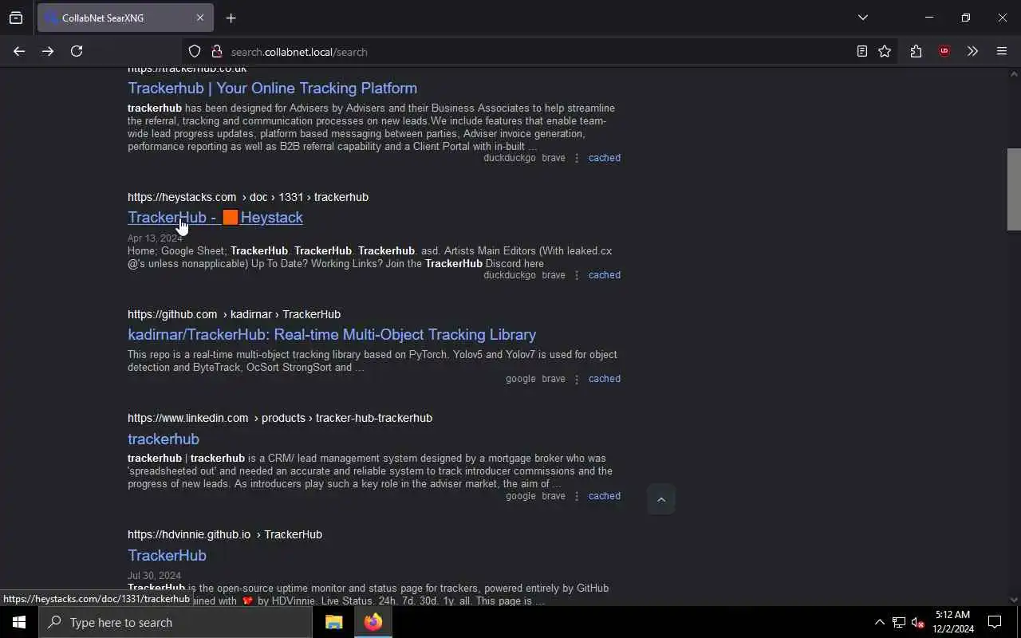Open options dots for GitHub result

[577, 379]
